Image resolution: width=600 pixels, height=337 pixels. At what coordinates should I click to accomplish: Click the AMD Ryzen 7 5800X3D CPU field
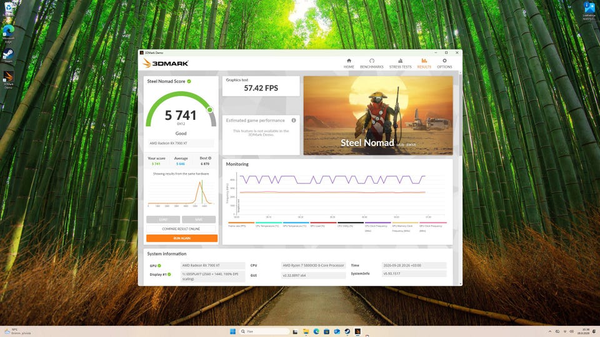[x=313, y=266]
